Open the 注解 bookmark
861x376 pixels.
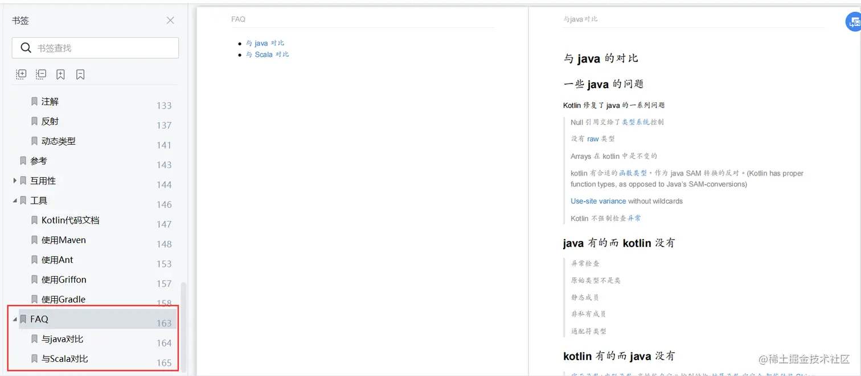tap(50, 102)
